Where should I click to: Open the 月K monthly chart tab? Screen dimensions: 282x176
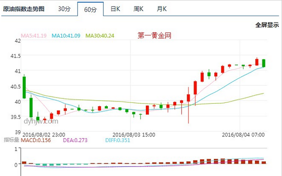[162, 9]
